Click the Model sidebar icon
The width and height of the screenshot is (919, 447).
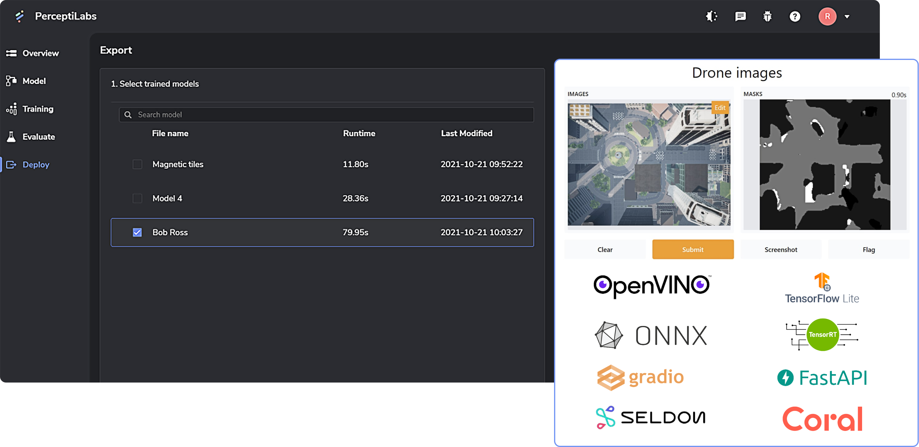coord(11,81)
